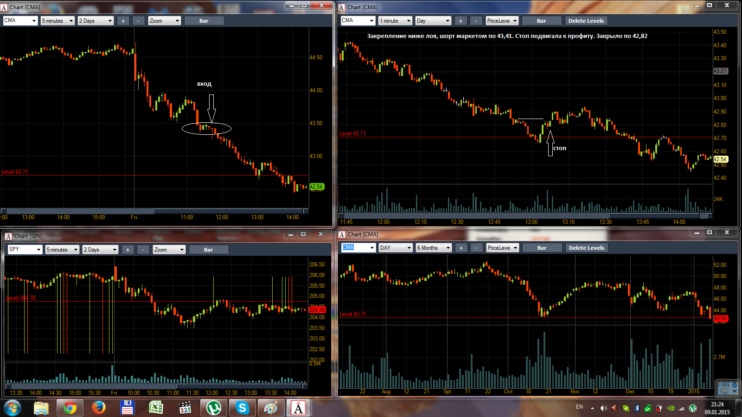Click plus button in the 1 minute CMA chart
The width and height of the screenshot is (742, 417).
(461, 21)
